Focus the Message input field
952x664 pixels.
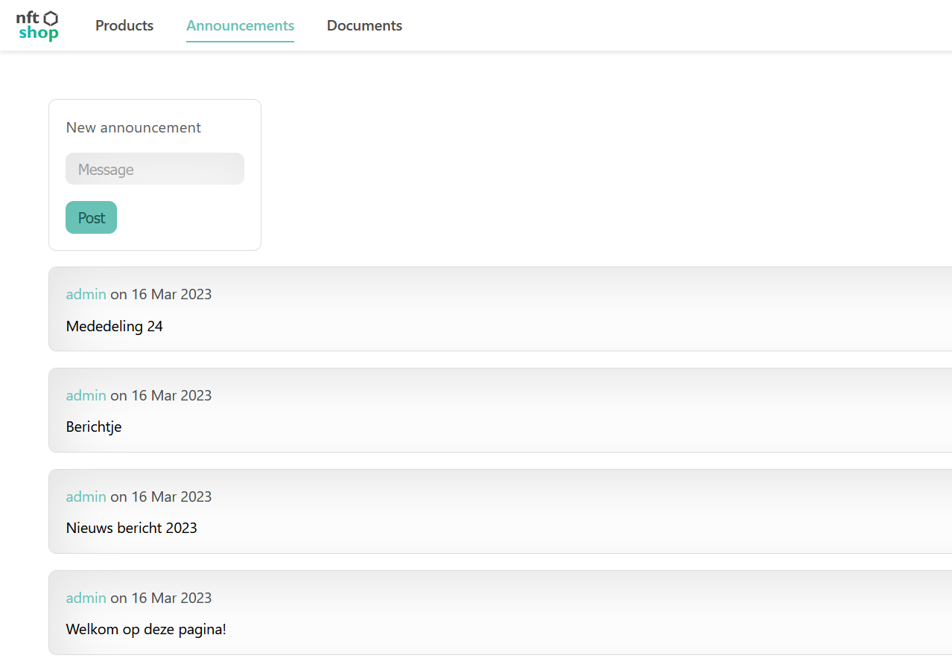pos(155,169)
